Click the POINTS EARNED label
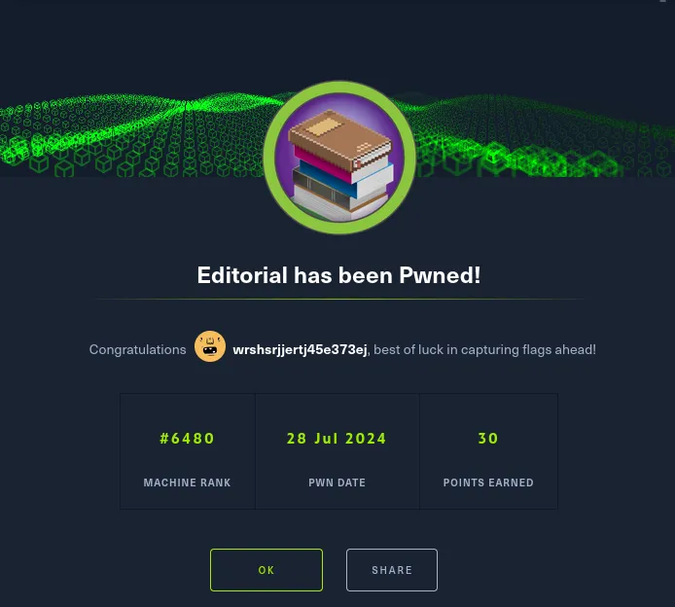675x607 pixels. pyautogui.click(x=488, y=482)
